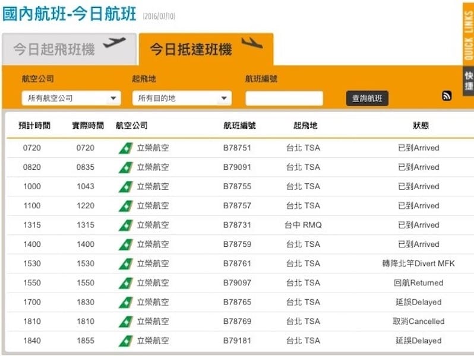Click UNI Air logo for flight B78761
Screen dimensions: 474x356
125,264
